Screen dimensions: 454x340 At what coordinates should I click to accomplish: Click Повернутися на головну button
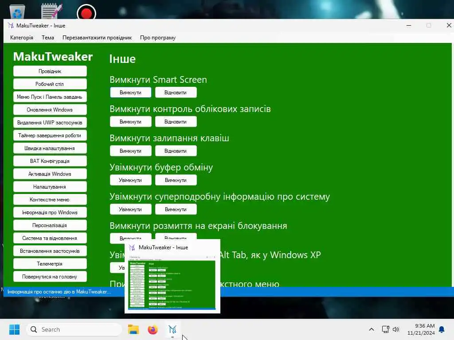click(50, 277)
